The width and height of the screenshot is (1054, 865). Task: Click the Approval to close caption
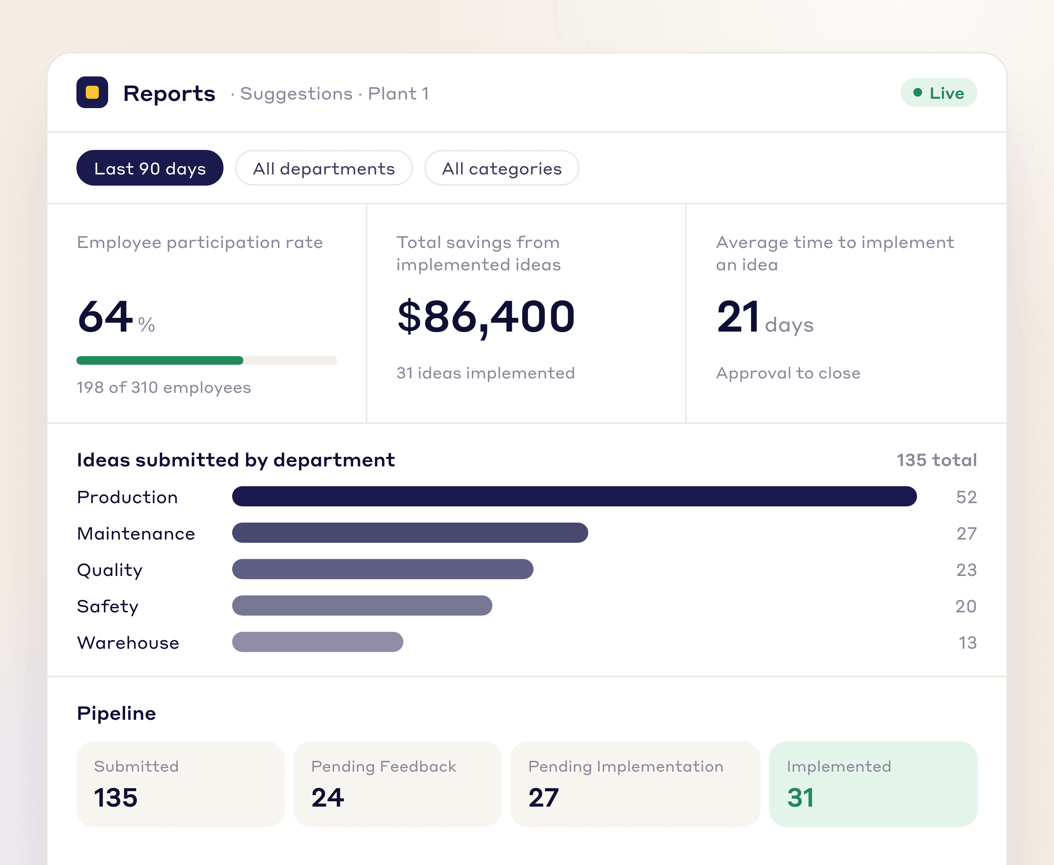point(788,373)
